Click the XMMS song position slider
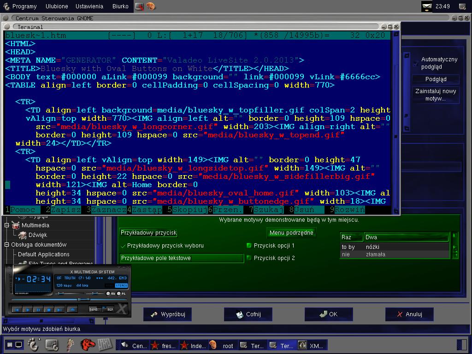 click(x=69, y=300)
